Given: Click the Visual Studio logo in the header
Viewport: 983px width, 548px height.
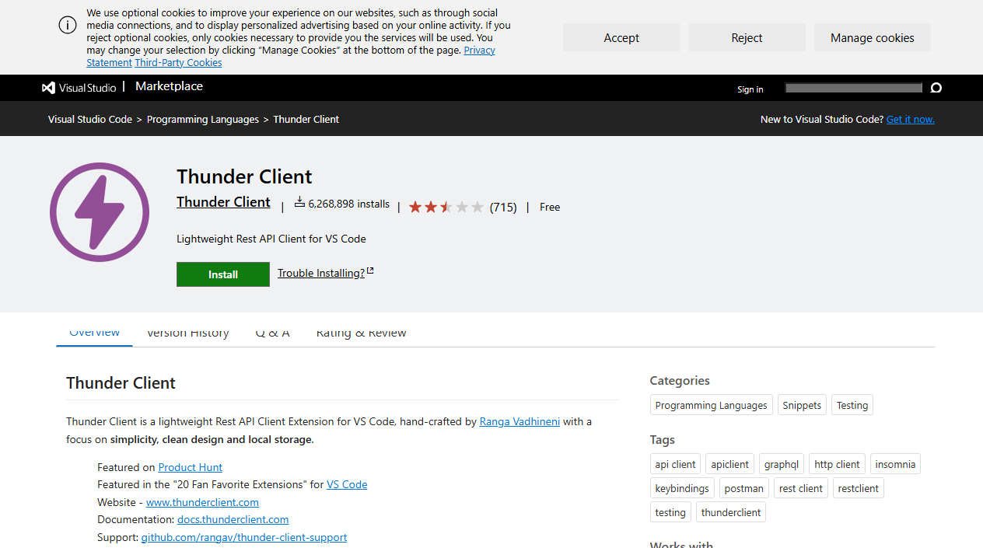Looking at the screenshot, I should (48, 87).
